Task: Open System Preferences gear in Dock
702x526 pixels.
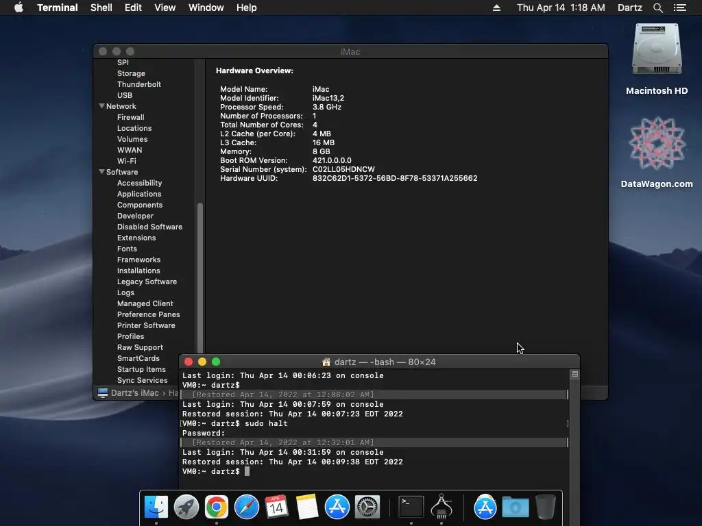Action: pyautogui.click(x=367, y=508)
